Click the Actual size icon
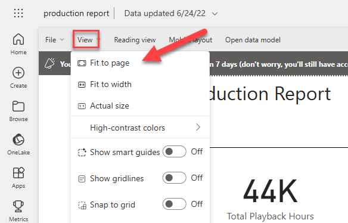 82,106
